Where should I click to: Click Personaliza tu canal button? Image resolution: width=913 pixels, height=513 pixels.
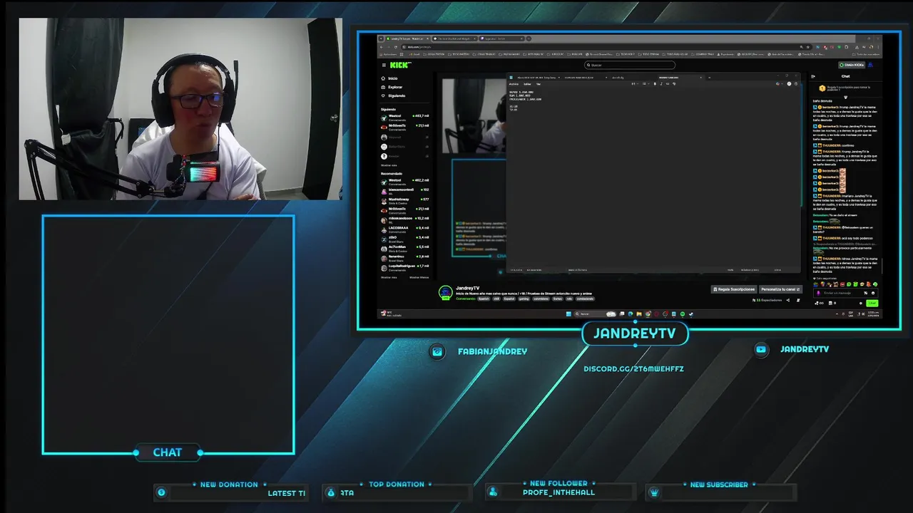point(780,289)
